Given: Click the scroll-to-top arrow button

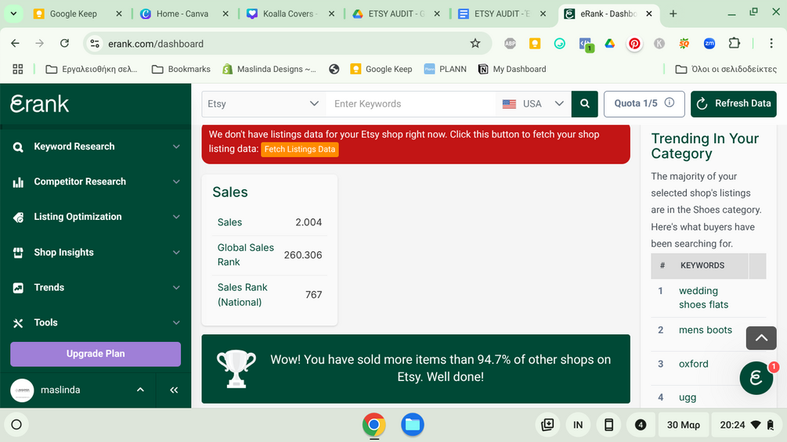Looking at the screenshot, I should pos(761,338).
